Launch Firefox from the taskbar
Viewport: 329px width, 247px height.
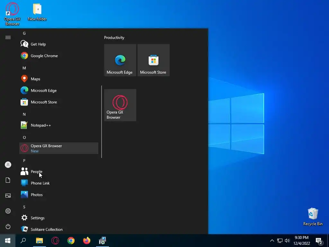(87, 241)
